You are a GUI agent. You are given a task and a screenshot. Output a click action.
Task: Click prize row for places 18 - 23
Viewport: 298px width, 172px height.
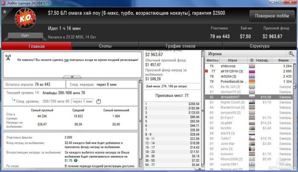click(172, 152)
